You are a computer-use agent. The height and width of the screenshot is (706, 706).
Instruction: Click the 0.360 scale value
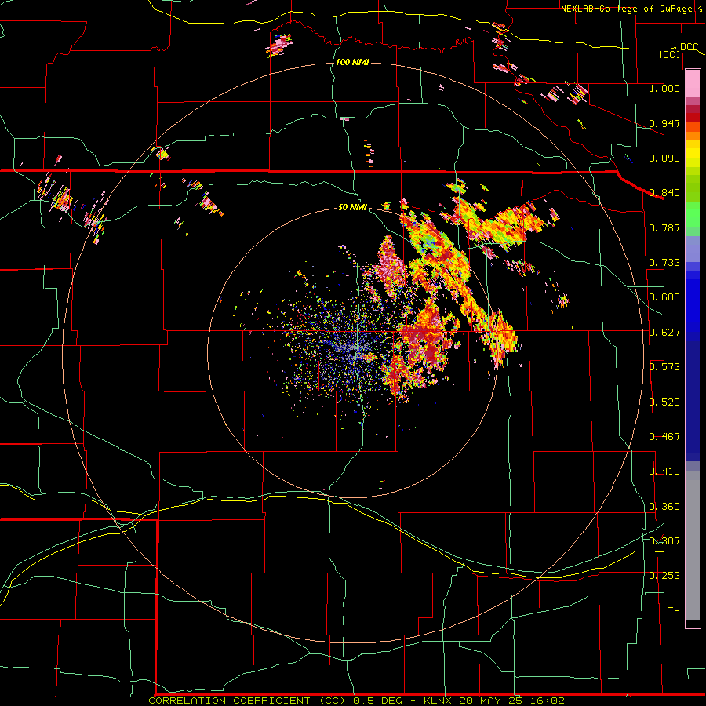click(x=664, y=507)
